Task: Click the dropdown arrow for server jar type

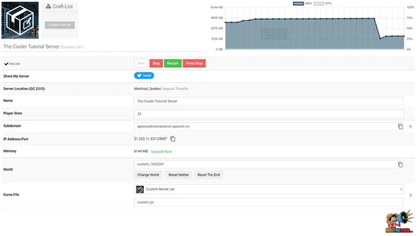Action: pyautogui.click(x=401, y=189)
